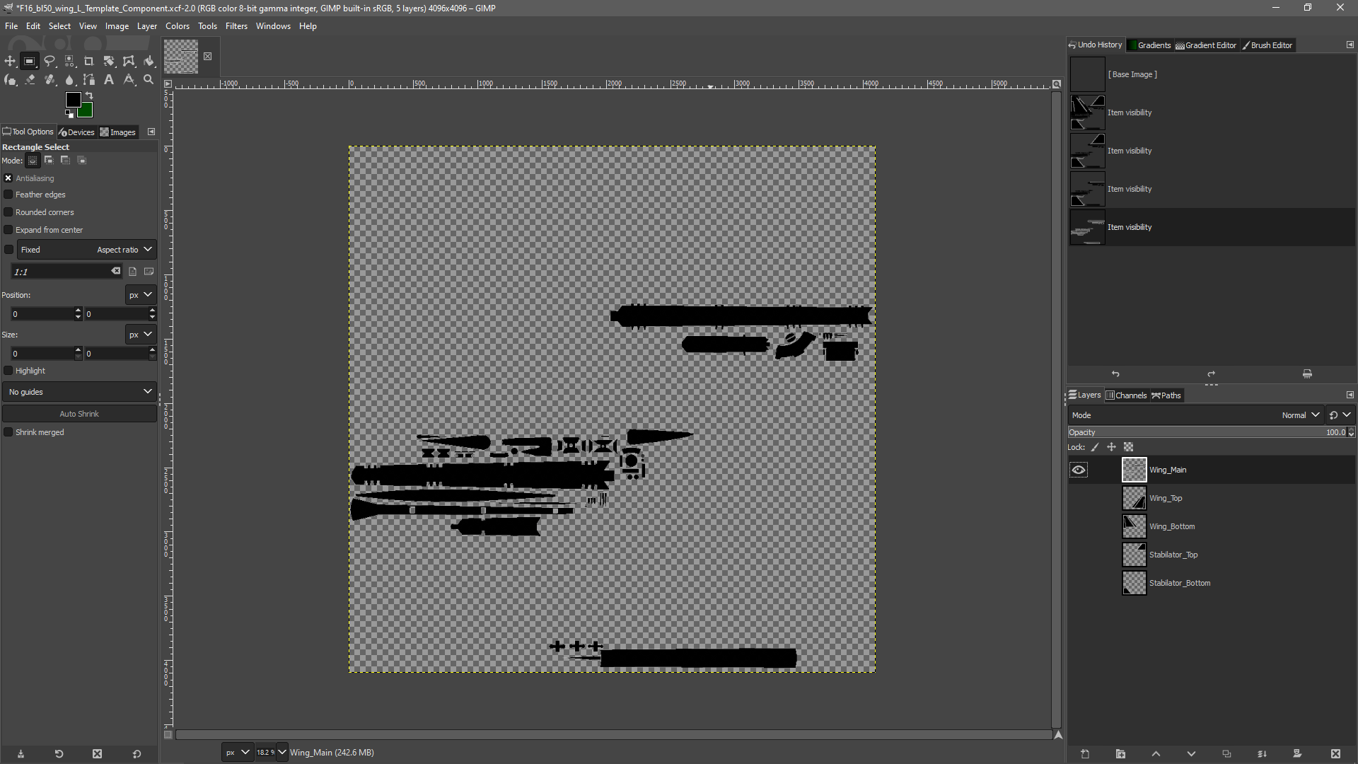Image resolution: width=1358 pixels, height=764 pixels.
Task: Open the Fixed Aspect ratio dropdown
Action: coord(86,250)
